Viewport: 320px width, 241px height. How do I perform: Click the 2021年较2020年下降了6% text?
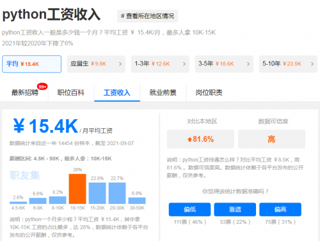coord(38,44)
